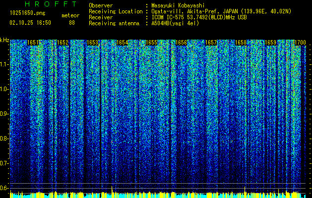This screenshot has height=198, width=312.
Task: Click the 1658 time marker
Action: click(241, 43)
